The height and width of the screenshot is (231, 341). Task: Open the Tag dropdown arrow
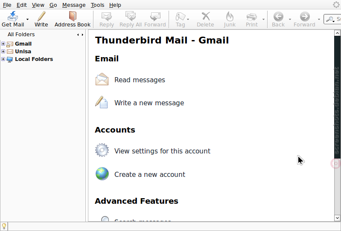pos(188,19)
